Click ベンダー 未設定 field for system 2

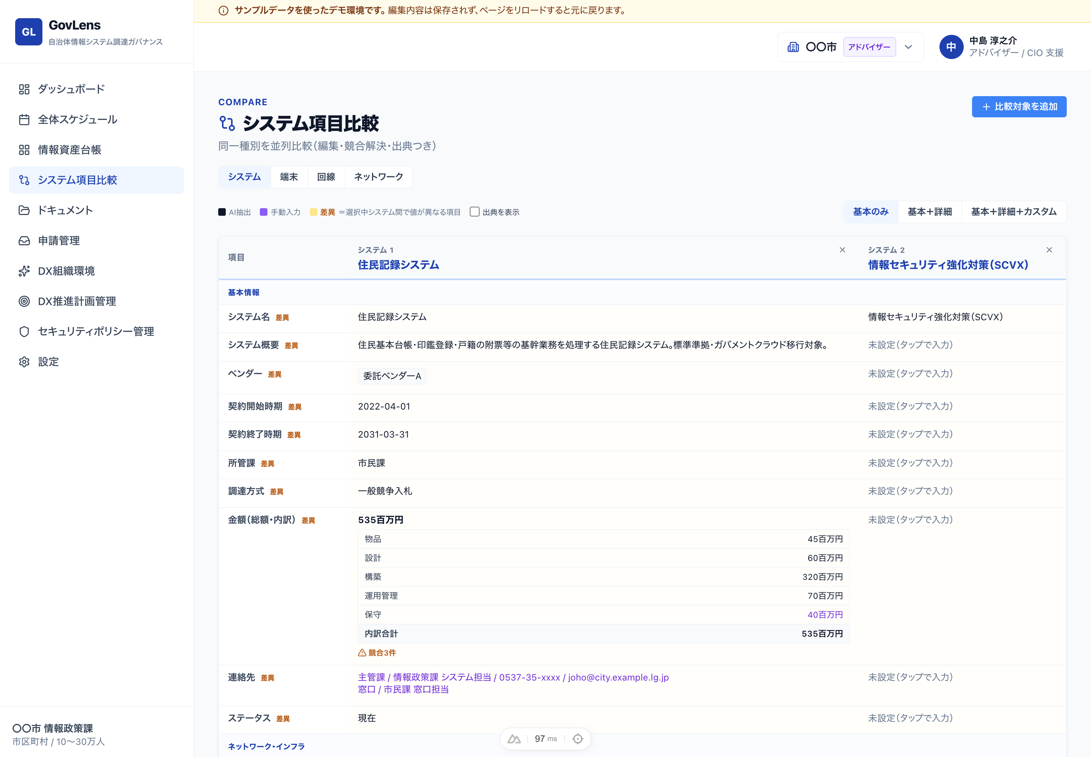click(910, 374)
